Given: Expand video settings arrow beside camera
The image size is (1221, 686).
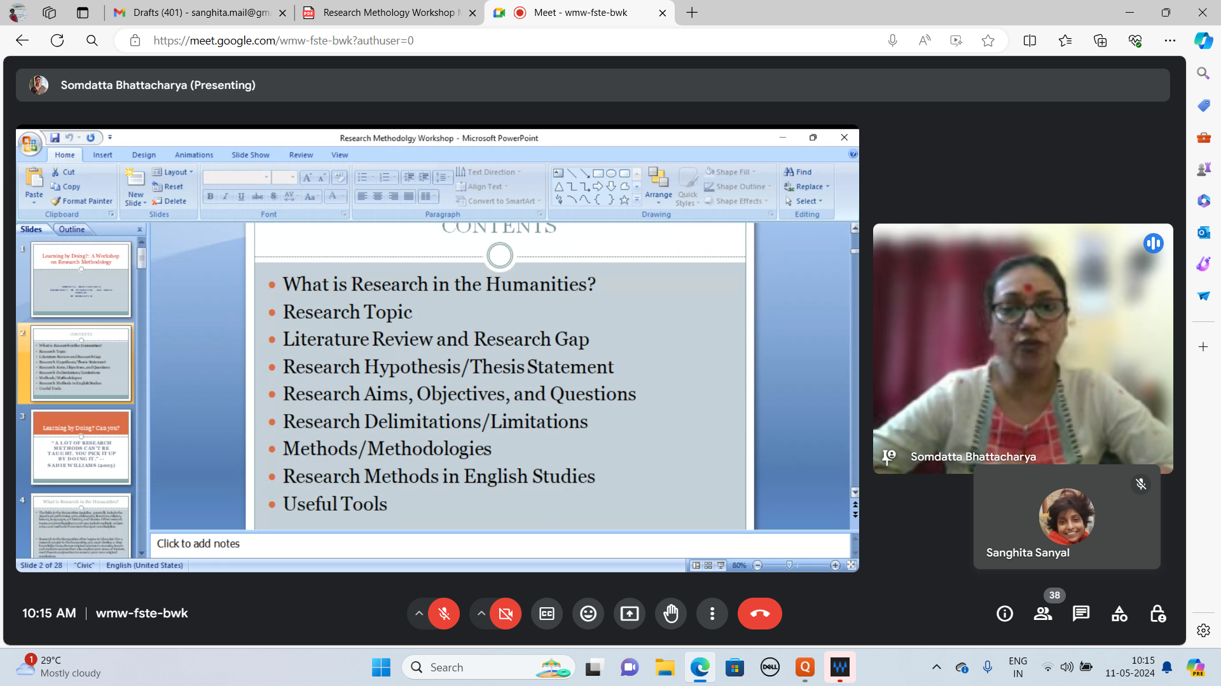Looking at the screenshot, I should (481, 614).
